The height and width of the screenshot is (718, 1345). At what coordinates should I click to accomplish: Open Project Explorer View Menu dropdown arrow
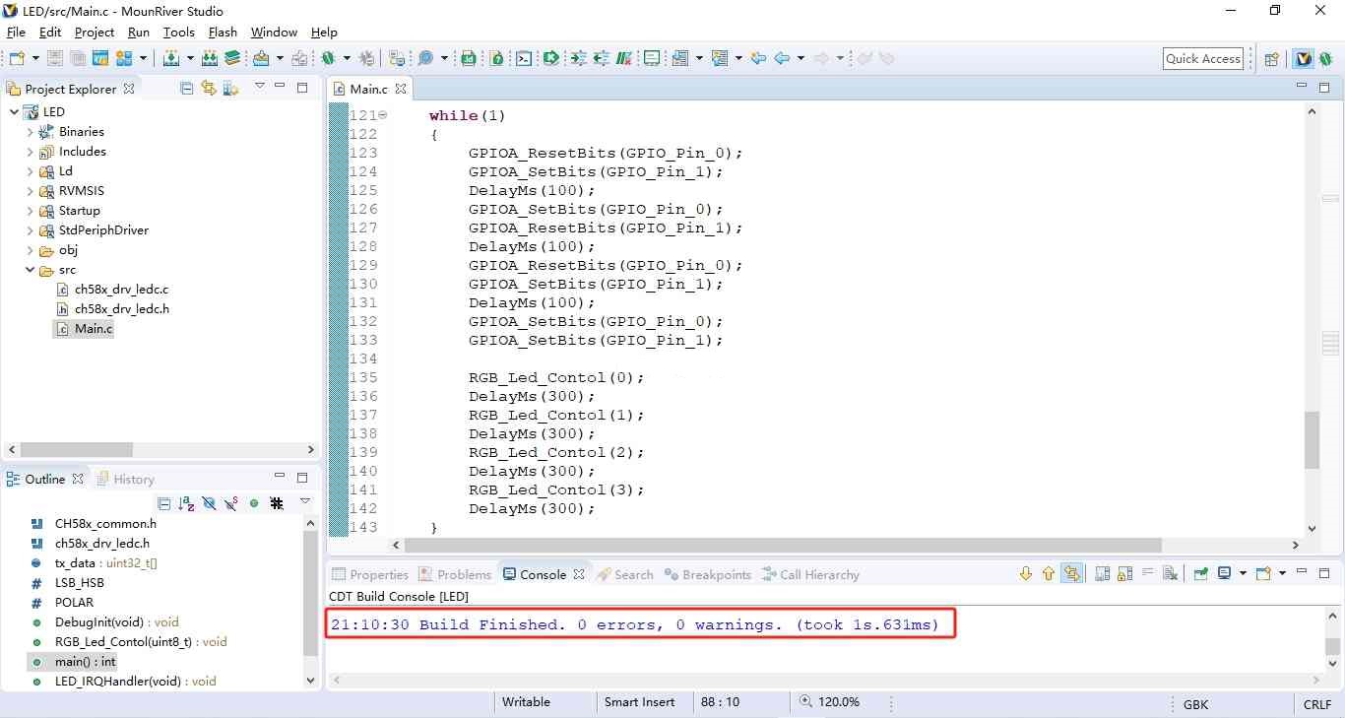[259, 88]
